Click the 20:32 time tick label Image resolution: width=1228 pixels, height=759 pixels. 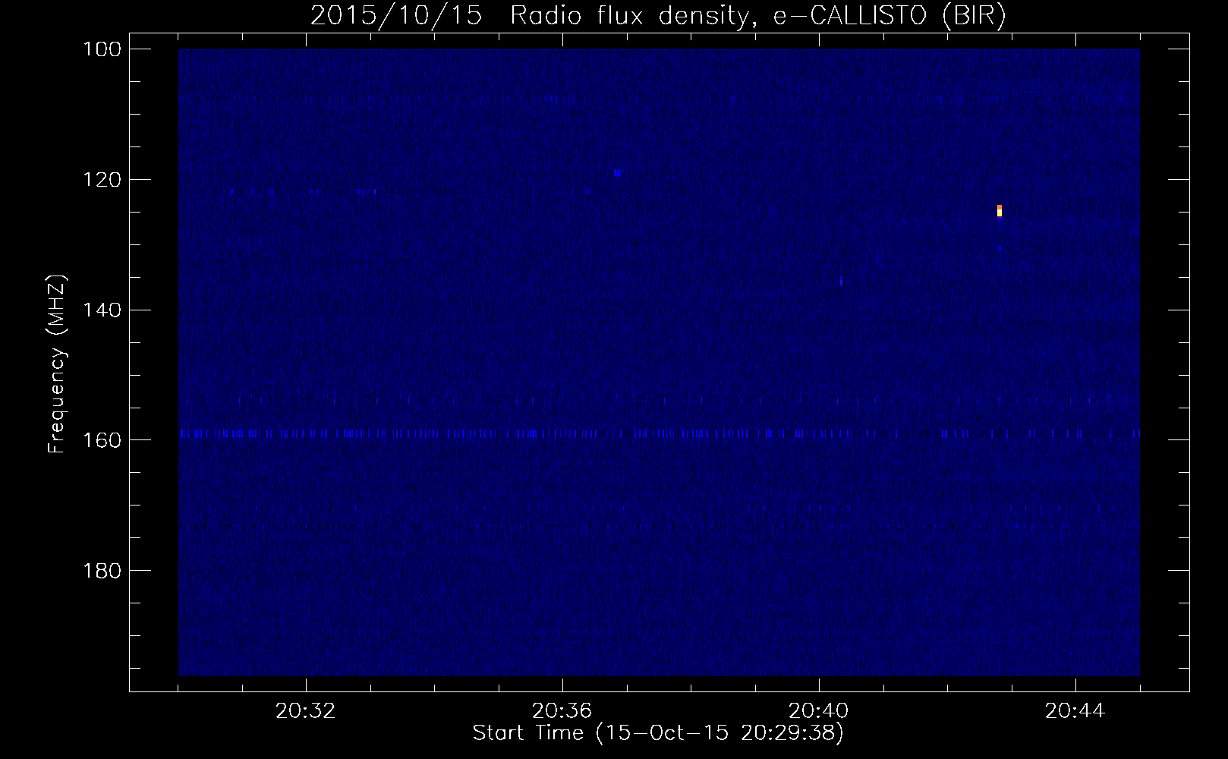306,712
